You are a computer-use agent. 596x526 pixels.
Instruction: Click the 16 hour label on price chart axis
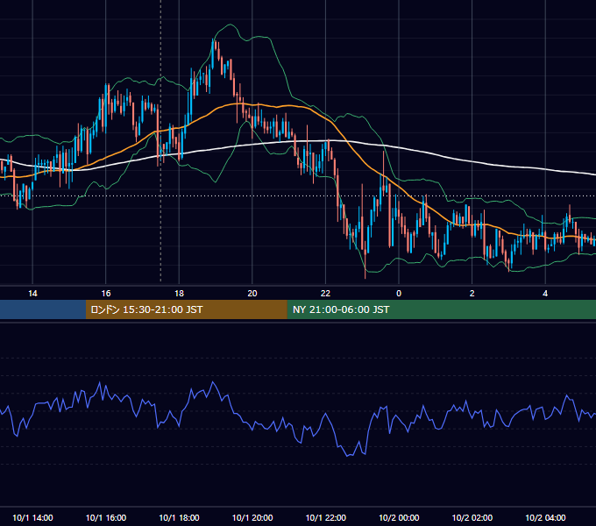point(106,294)
